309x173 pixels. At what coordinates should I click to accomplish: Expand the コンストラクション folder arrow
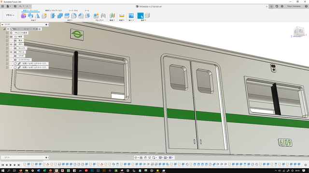point(7,60)
